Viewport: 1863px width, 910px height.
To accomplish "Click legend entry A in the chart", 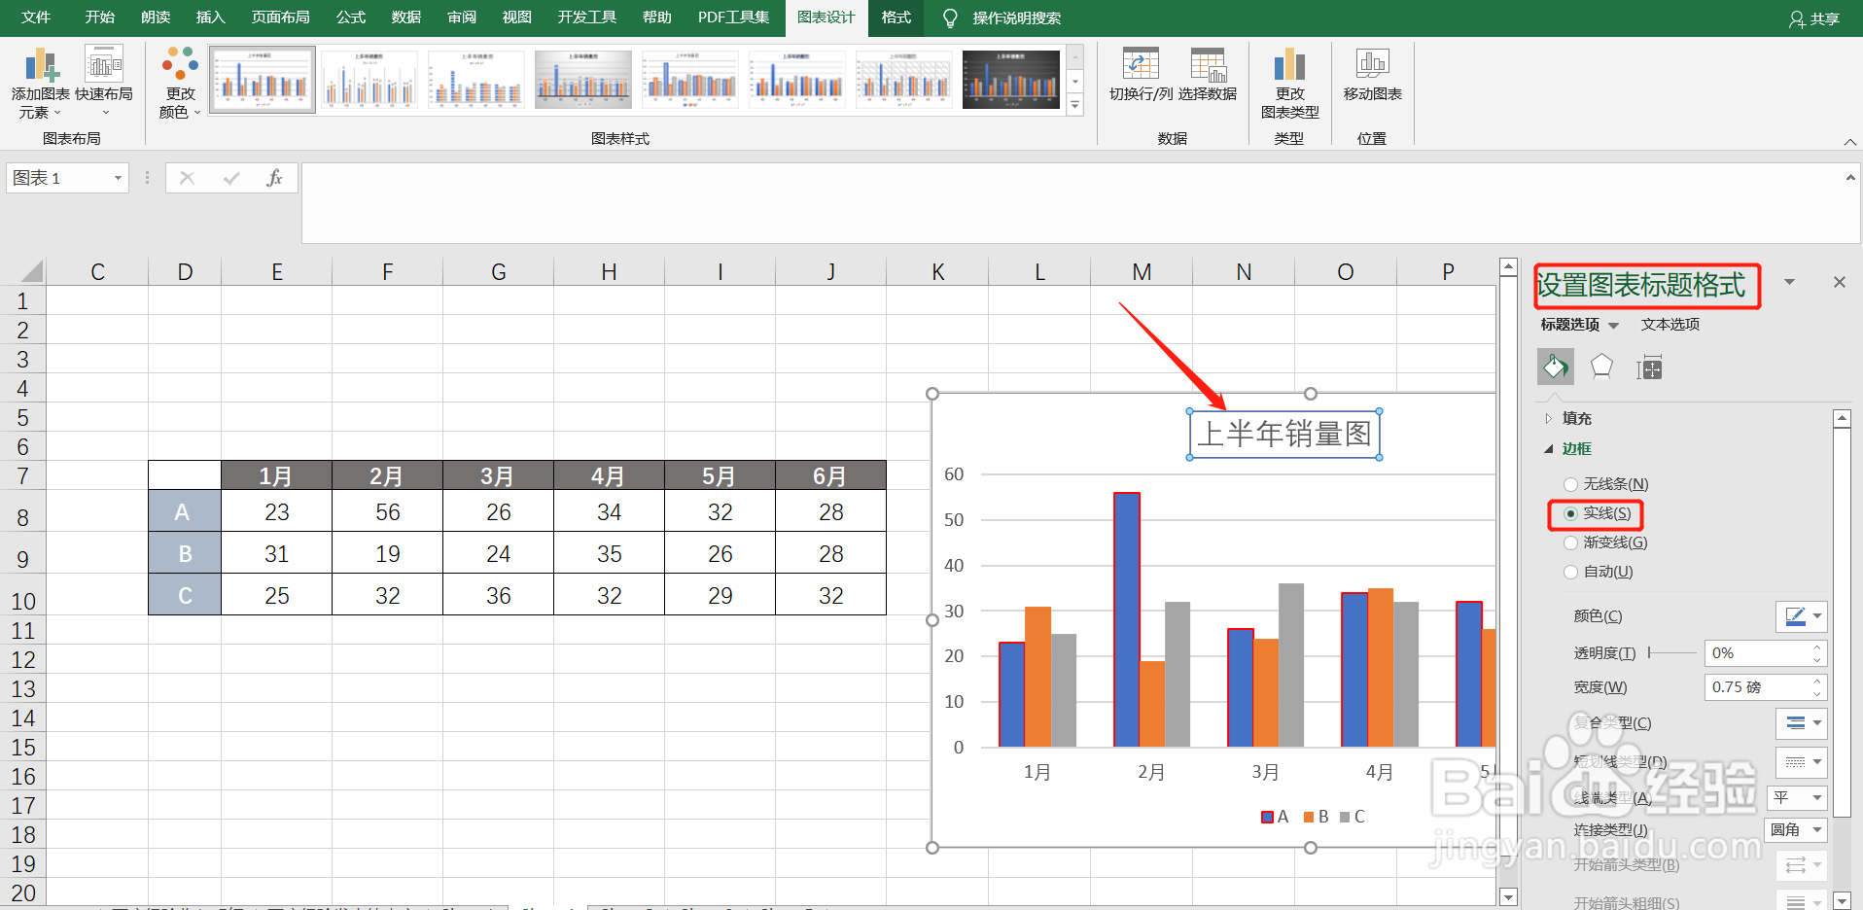I will [x=1275, y=817].
